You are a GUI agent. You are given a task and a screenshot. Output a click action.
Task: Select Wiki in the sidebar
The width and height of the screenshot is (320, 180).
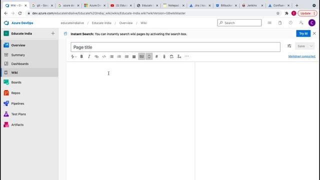pyautogui.click(x=30, y=72)
